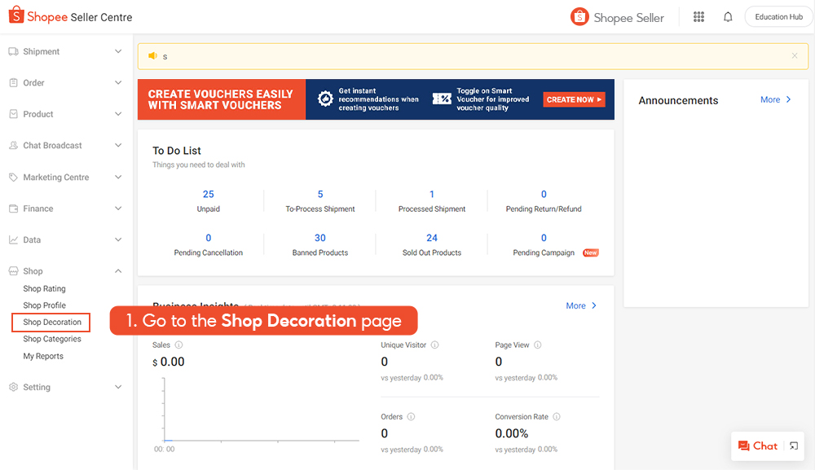Click the CREATE NOW banner button
815x470 pixels.
click(575, 99)
